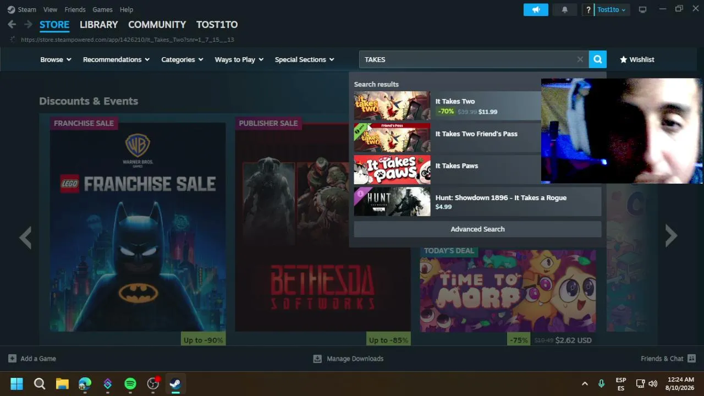
Task: Open the ESP ES language indicator
Action: [x=621, y=384]
